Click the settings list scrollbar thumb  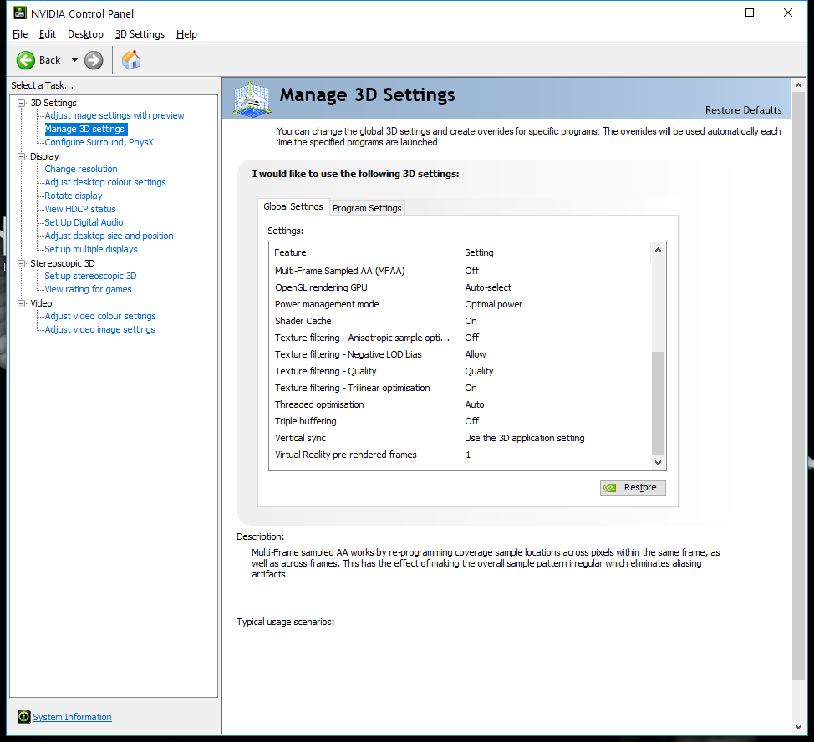[x=658, y=404]
